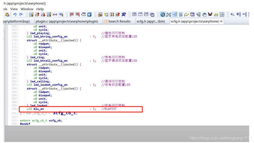Click the brown bird icon
The image size is (254, 143).
(x=210, y=15)
